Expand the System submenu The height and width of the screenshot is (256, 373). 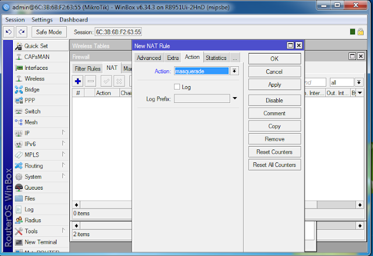64,176
